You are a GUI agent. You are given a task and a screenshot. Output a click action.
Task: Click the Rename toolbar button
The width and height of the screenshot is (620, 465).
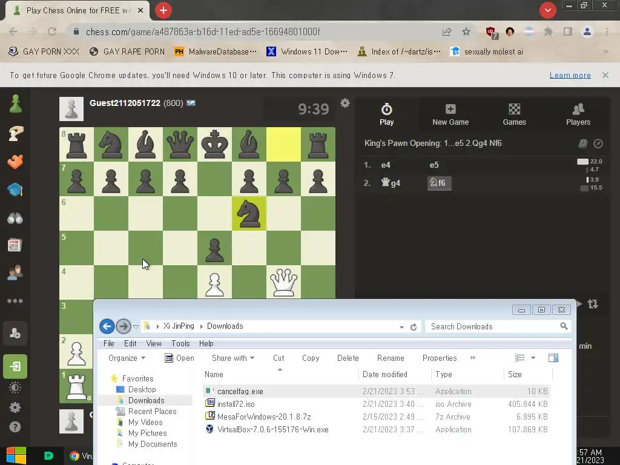point(391,358)
